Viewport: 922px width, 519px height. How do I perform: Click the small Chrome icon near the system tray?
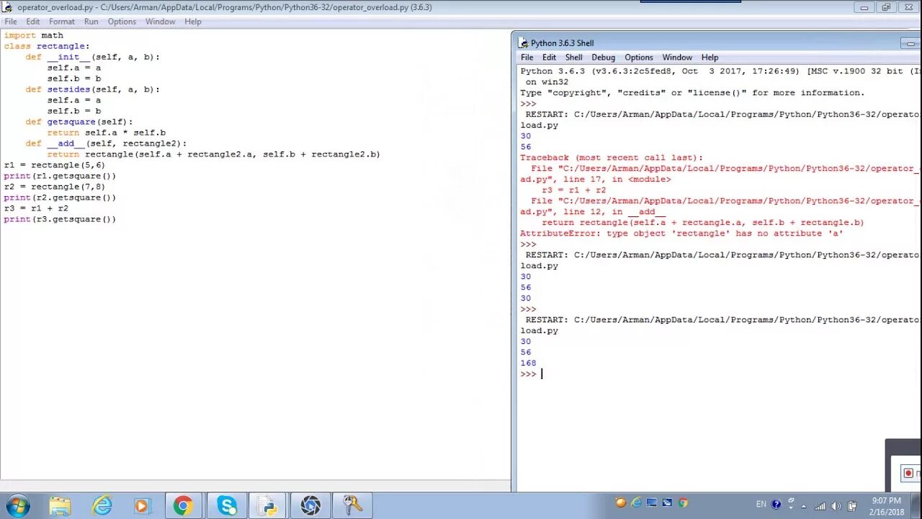(x=683, y=503)
